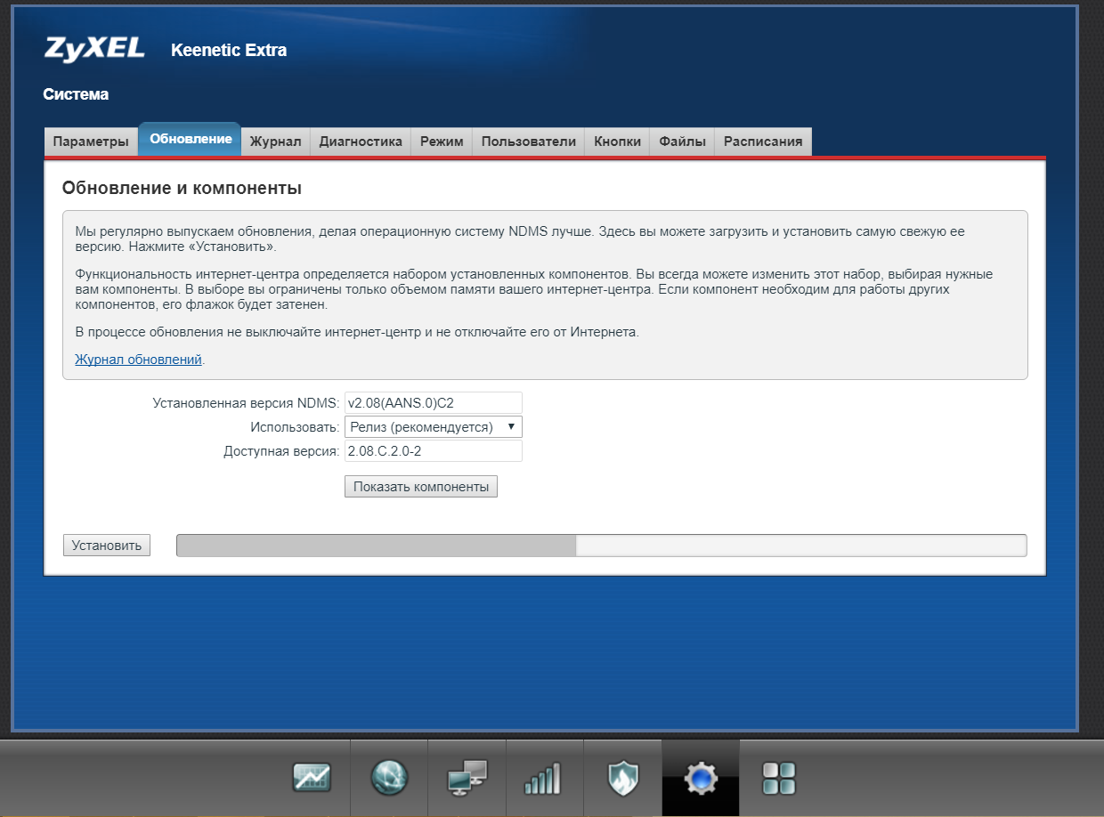Open the Security shield icon

click(622, 778)
